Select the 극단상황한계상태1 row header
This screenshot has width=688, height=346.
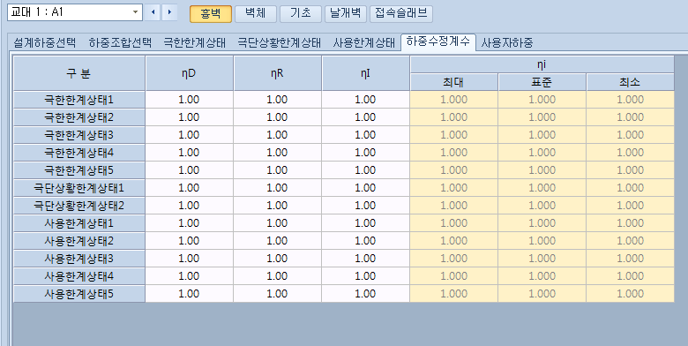coord(79,188)
